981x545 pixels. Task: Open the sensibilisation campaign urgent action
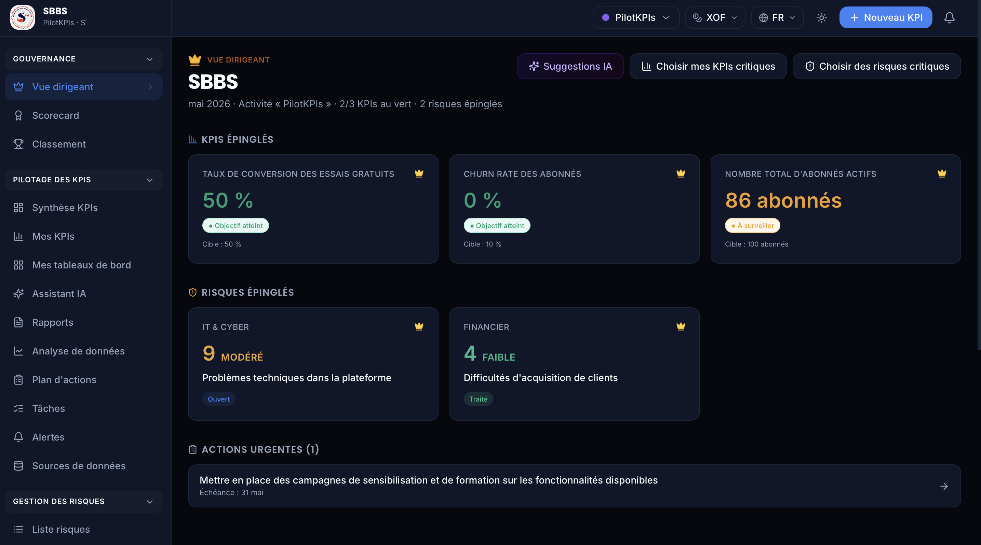click(x=574, y=486)
